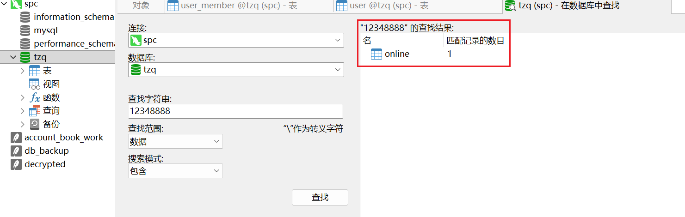Click the 查找字符串 input field
The width and height of the screenshot is (685, 217).
[x=235, y=111]
